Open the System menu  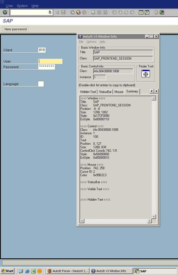pos(22,6)
